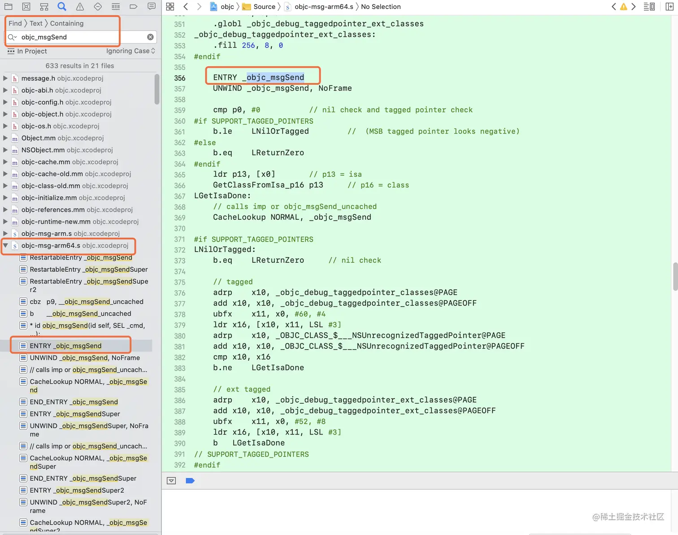
Task: Clear the objc_msgSend search text
Action: [150, 37]
